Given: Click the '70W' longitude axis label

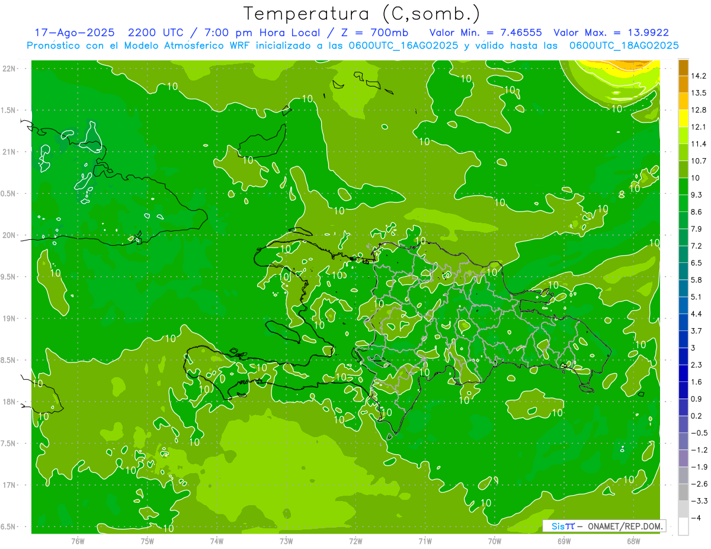Looking at the screenshot, I should point(495,541).
